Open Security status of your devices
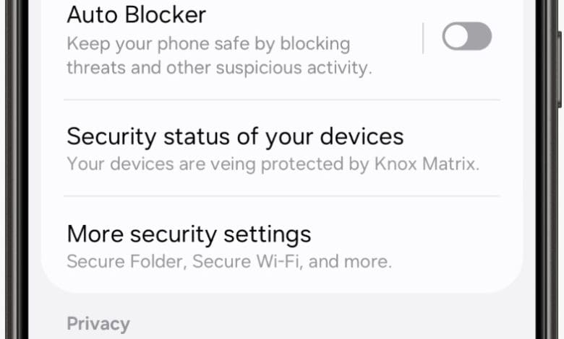Screen dimensions: 564x339 pyautogui.click(x=235, y=136)
